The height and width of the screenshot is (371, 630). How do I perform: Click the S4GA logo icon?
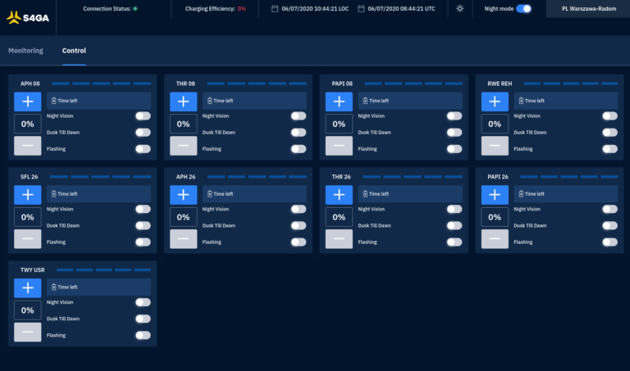click(x=14, y=16)
